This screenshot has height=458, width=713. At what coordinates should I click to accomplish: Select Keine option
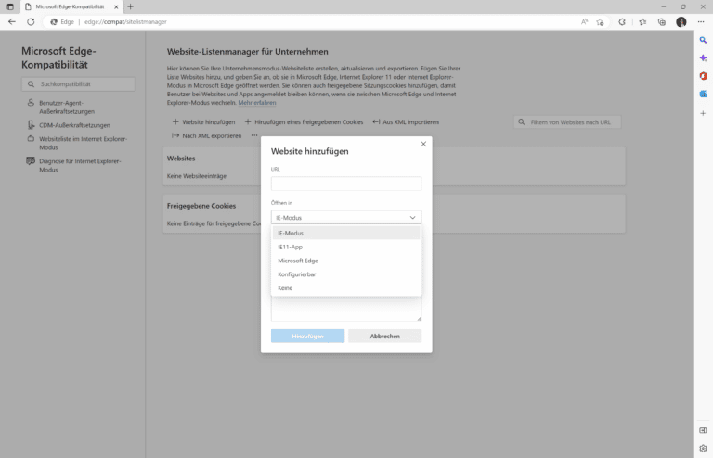346,287
